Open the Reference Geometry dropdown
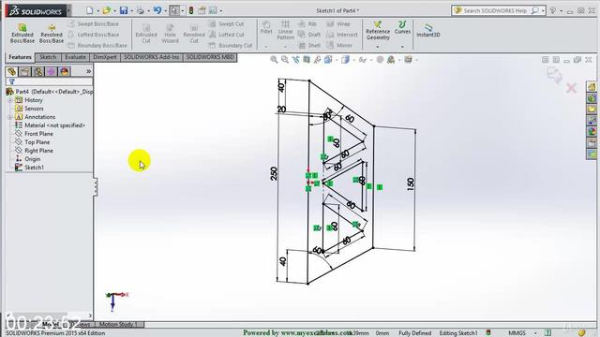Image resolution: width=600 pixels, height=337 pixels. tap(378, 47)
